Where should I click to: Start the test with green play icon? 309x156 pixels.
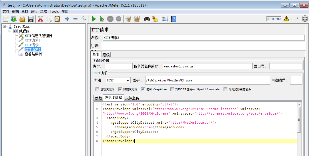(x=94, y=19)
